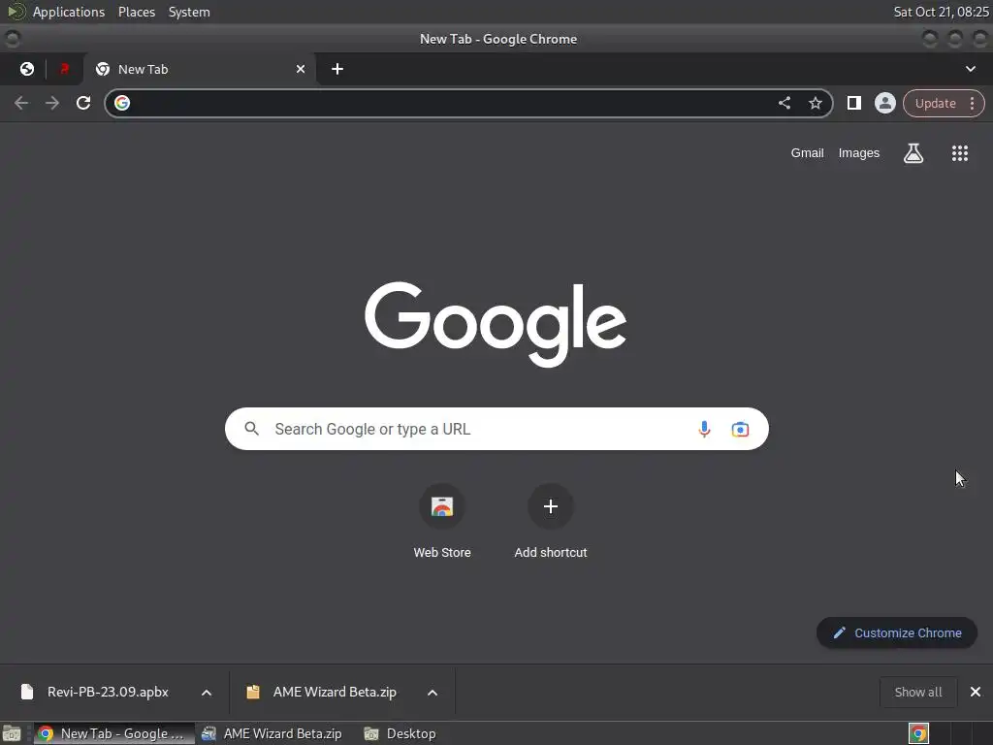993x745 pixels.
Task: Open the profile avatar menu
Action: coord(884,103)
